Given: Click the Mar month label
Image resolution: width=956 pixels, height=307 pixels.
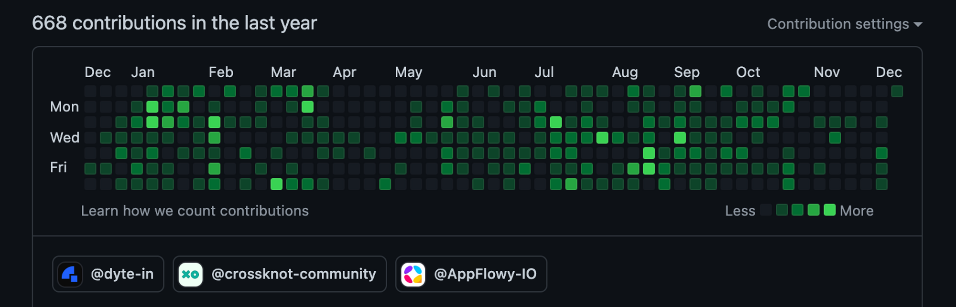Looking at the screenshot, I should pos(283,72).
